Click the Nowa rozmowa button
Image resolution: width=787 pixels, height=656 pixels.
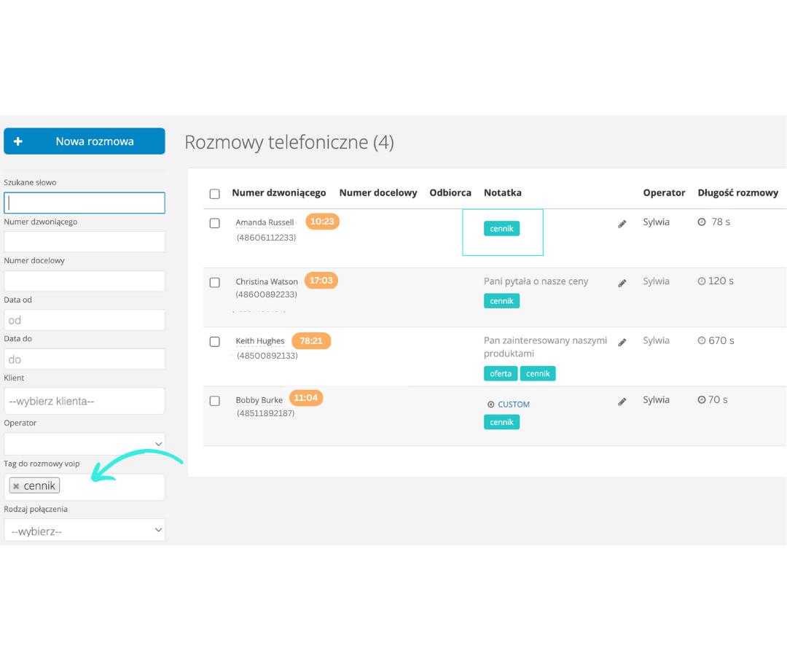[85, 141]
